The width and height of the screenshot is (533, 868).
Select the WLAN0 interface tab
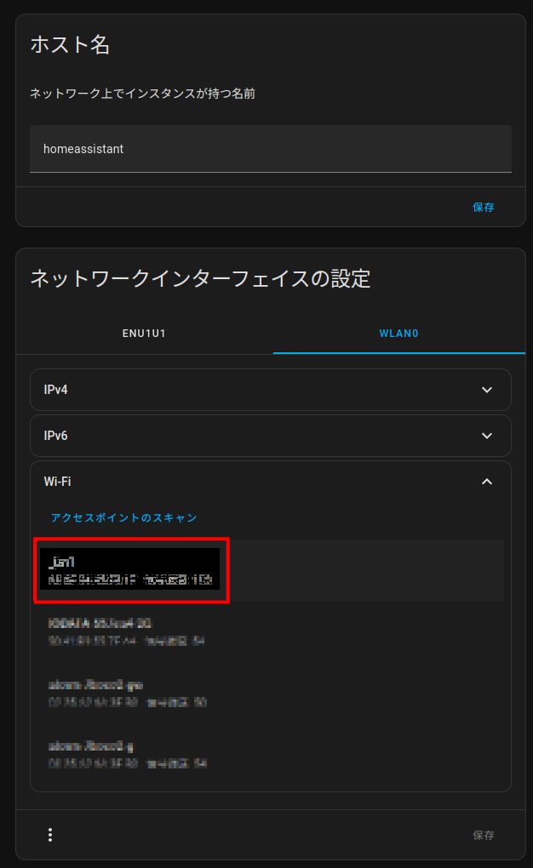click(399, 334)
